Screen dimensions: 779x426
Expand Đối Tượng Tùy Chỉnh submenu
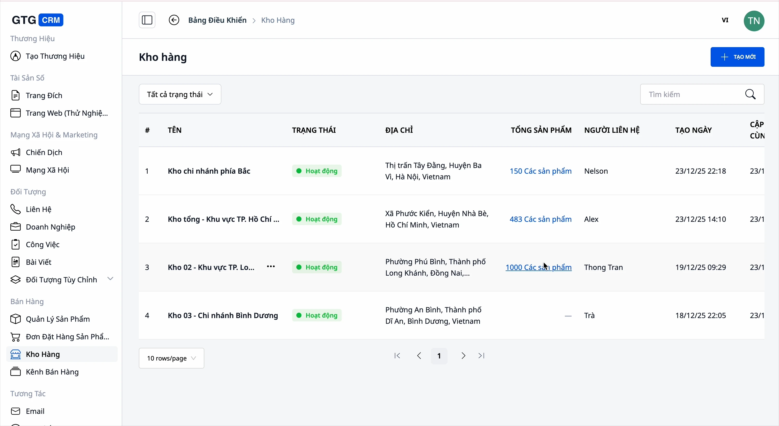[x=110, y=279]
